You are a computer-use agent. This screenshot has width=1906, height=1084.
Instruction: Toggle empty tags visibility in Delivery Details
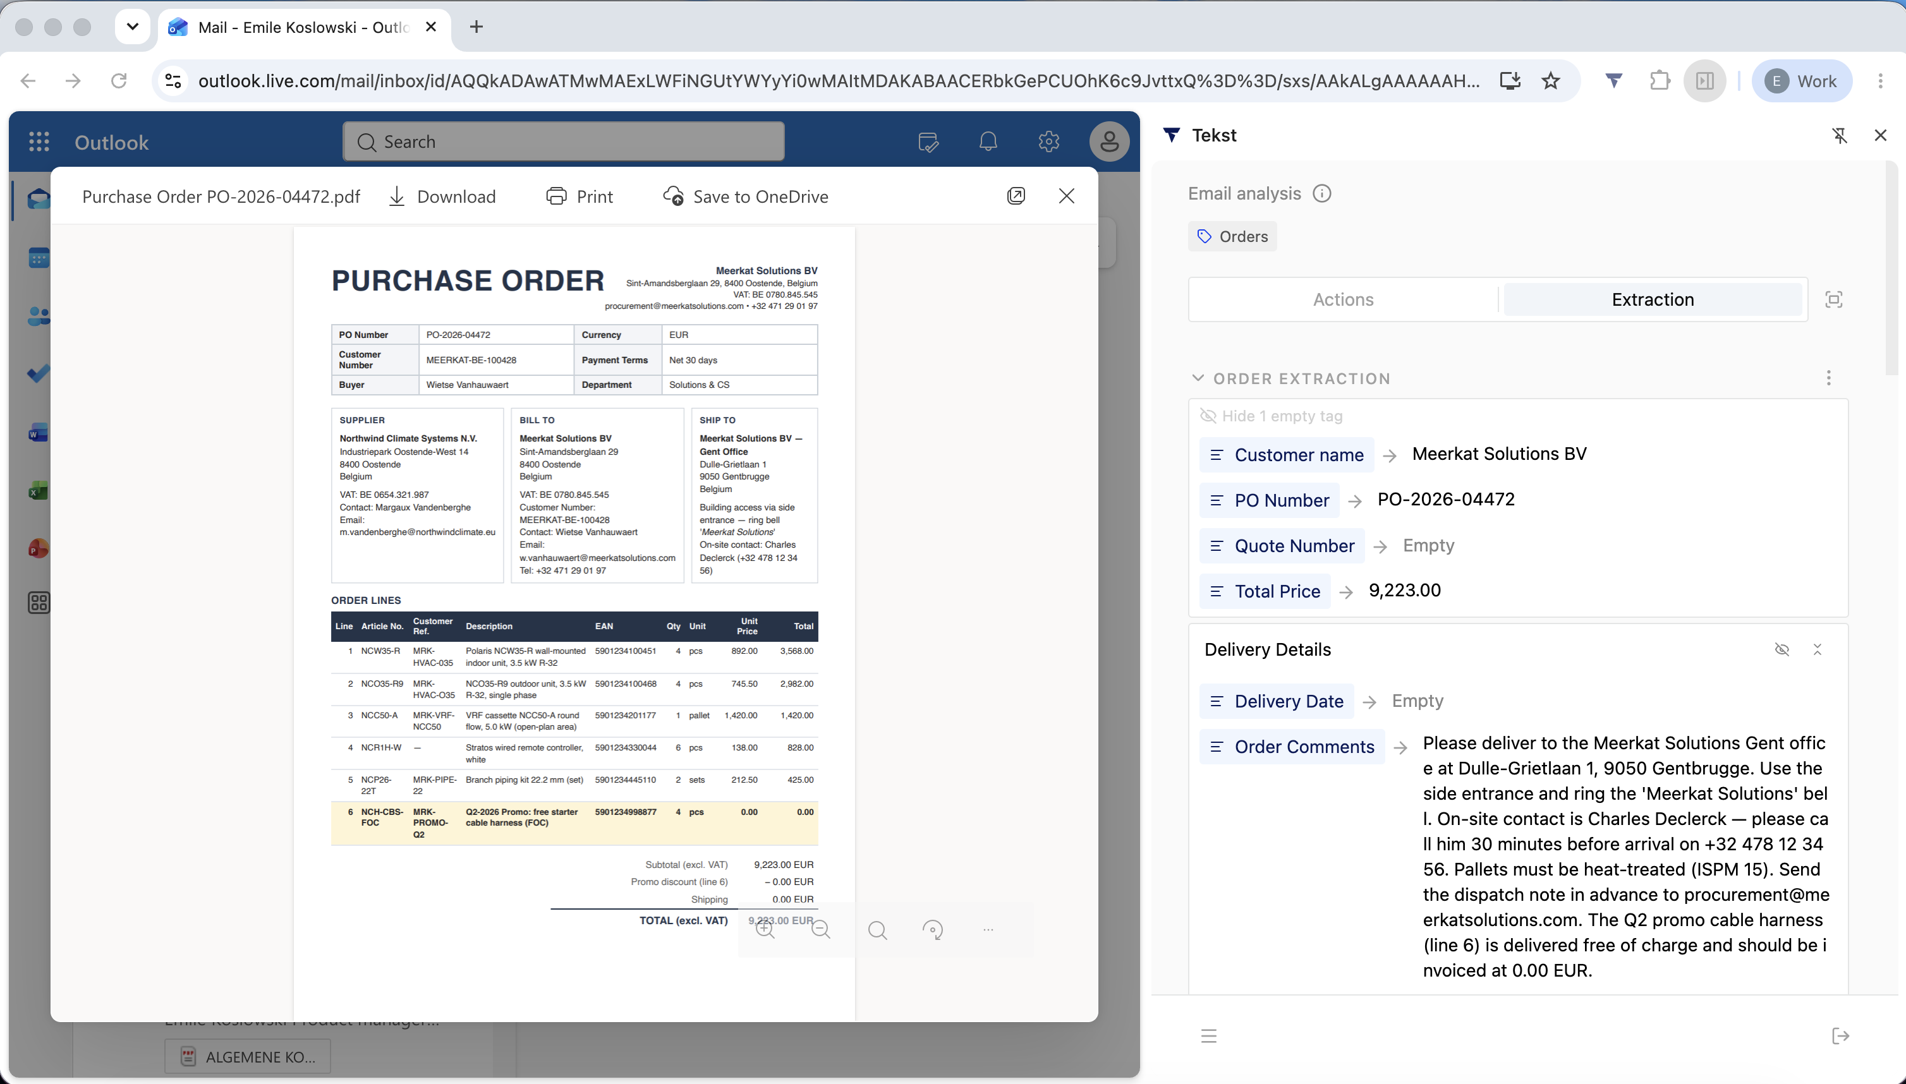tap(1782, 649)
